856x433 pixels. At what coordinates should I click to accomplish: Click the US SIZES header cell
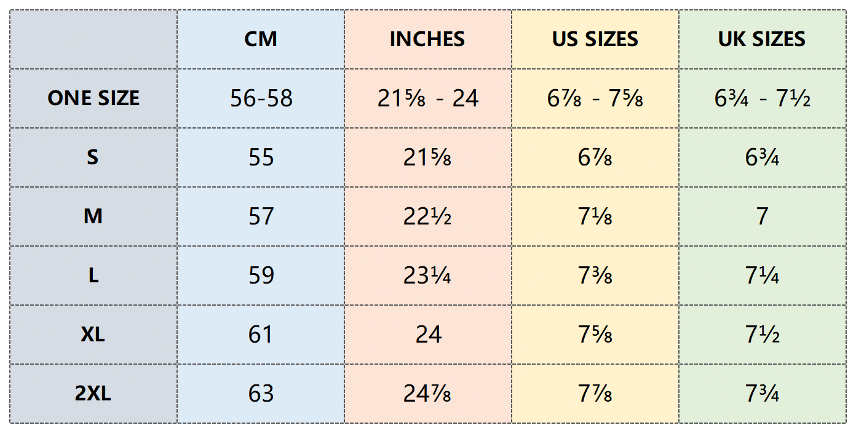[595, 39]
